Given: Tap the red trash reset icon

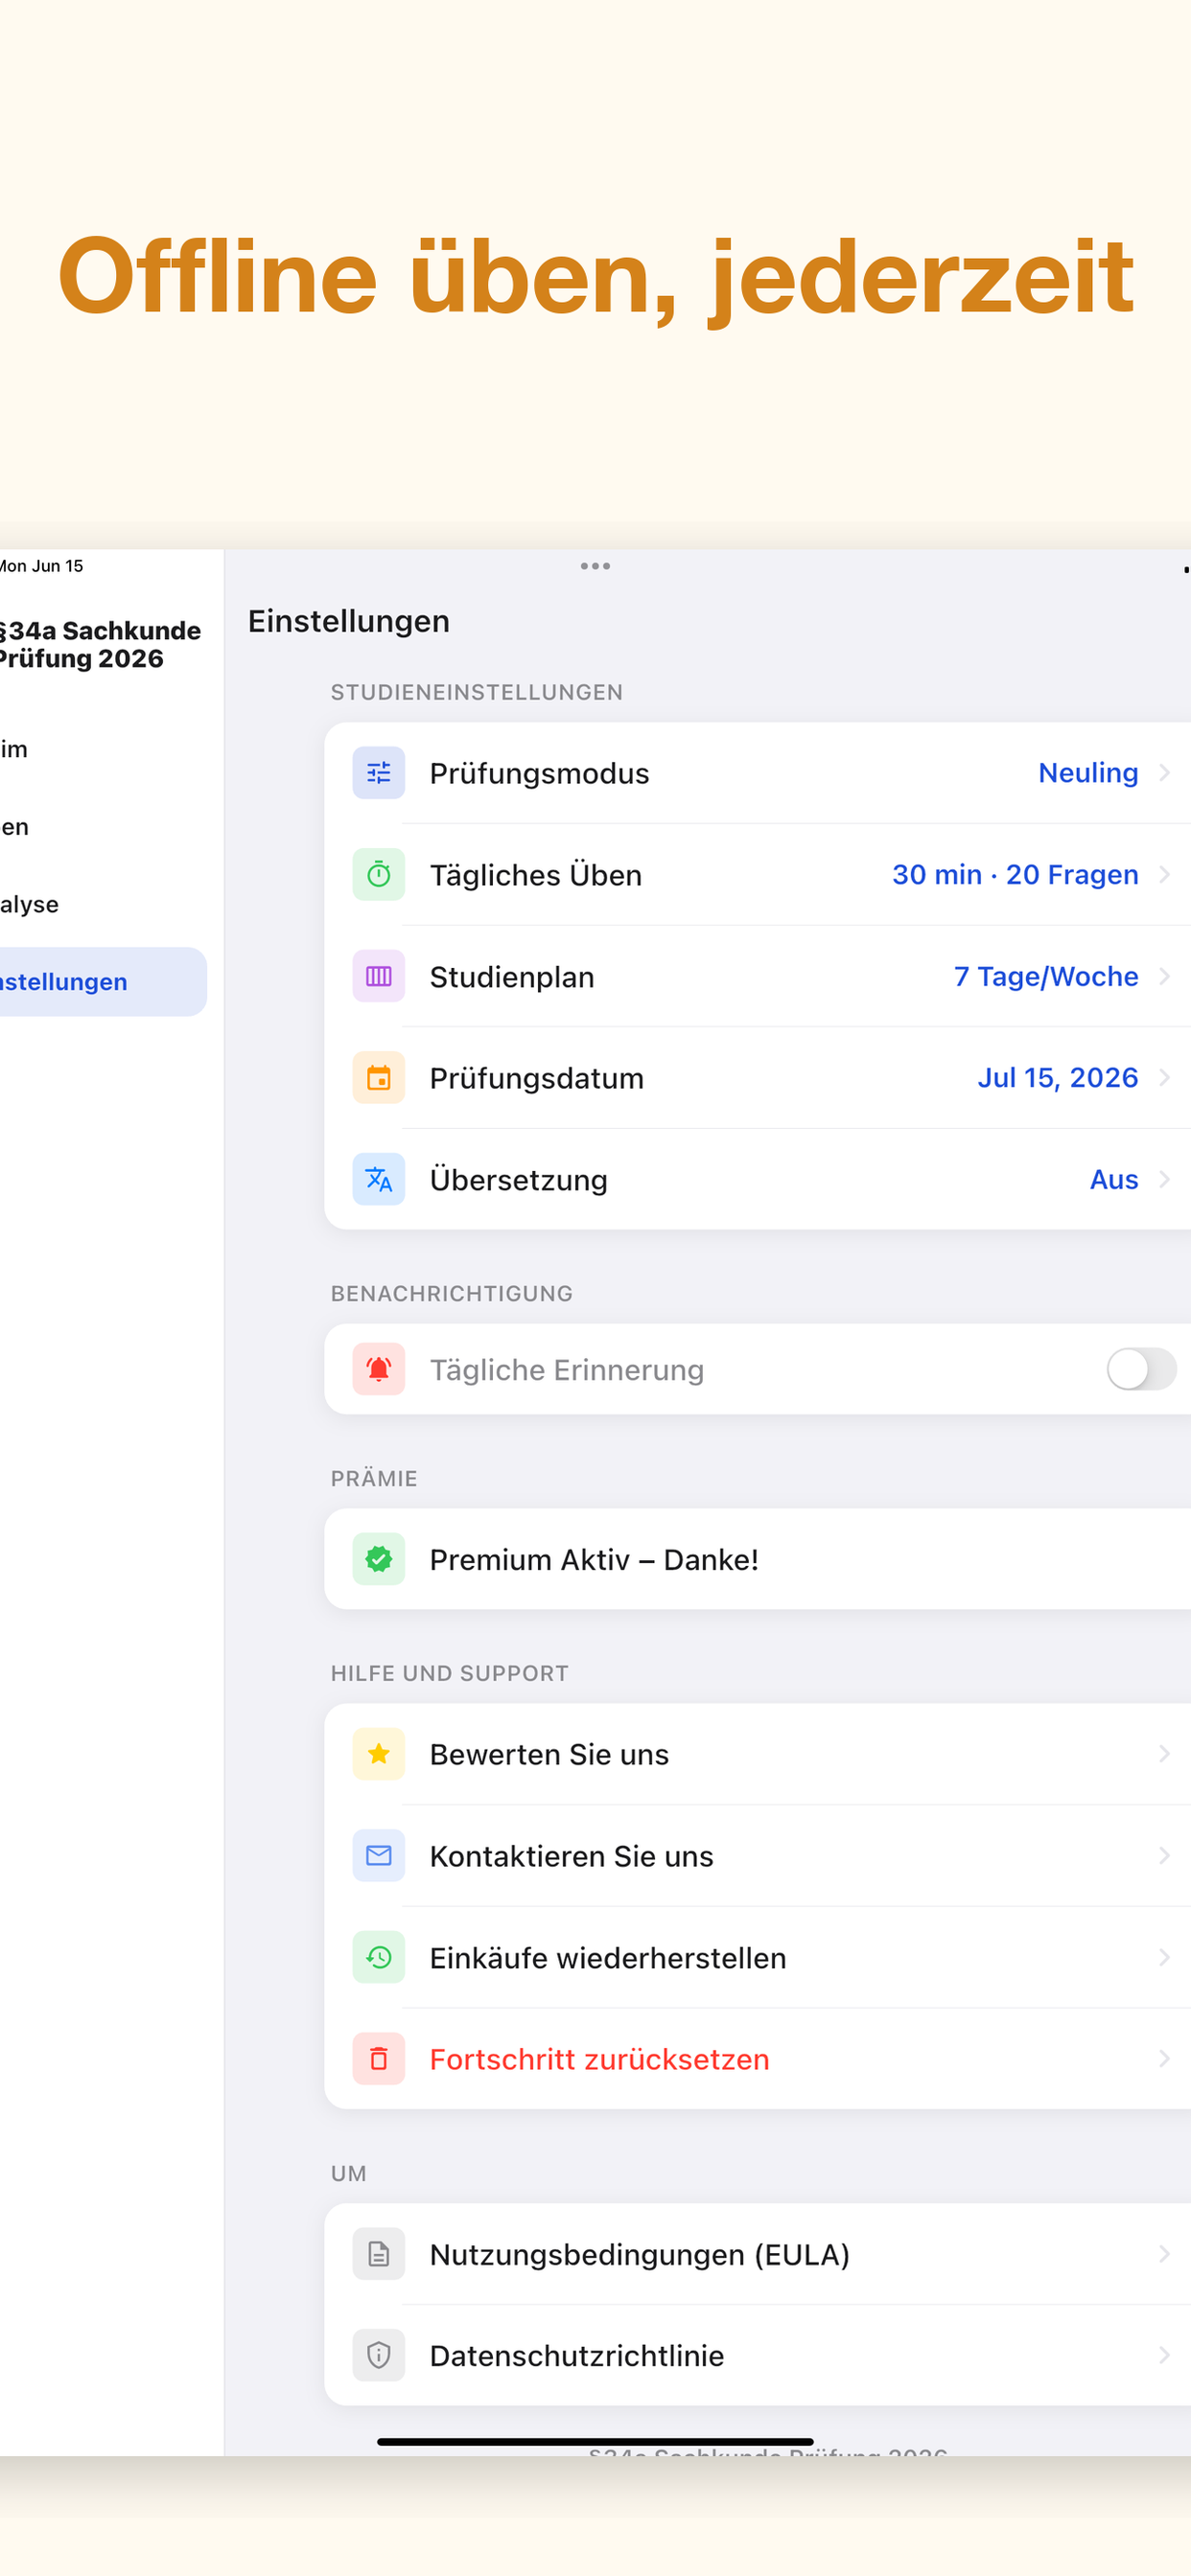Looking at the screenshot, I should pos(379,2059).
